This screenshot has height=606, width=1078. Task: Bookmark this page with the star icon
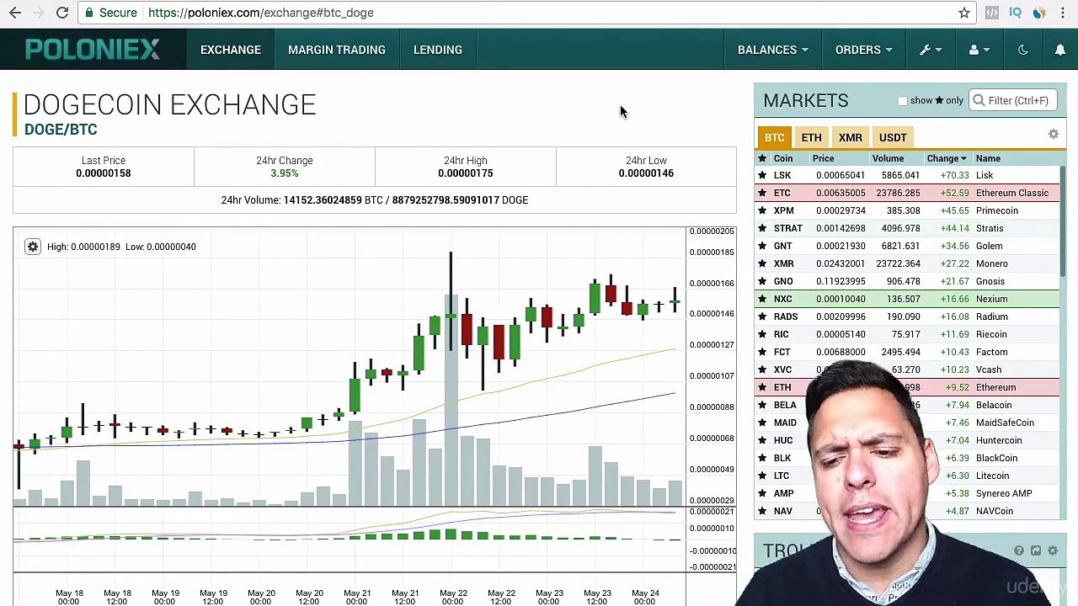[964, 13]
